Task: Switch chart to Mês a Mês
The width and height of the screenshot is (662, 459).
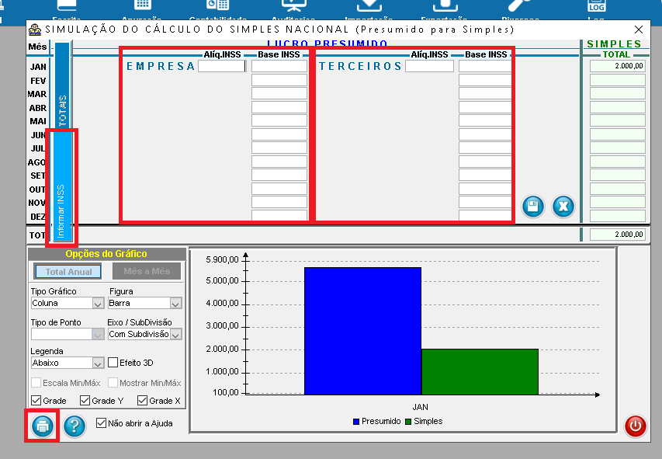Action: point(147,271)
